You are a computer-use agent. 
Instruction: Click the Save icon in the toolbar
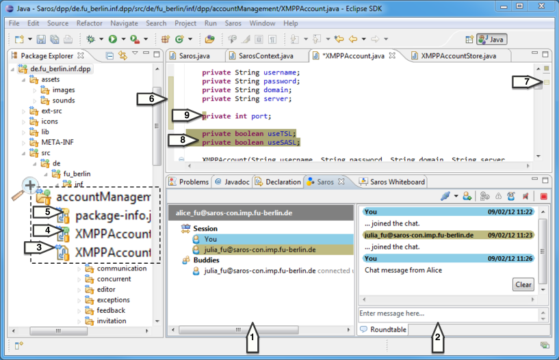pos(42,40)
